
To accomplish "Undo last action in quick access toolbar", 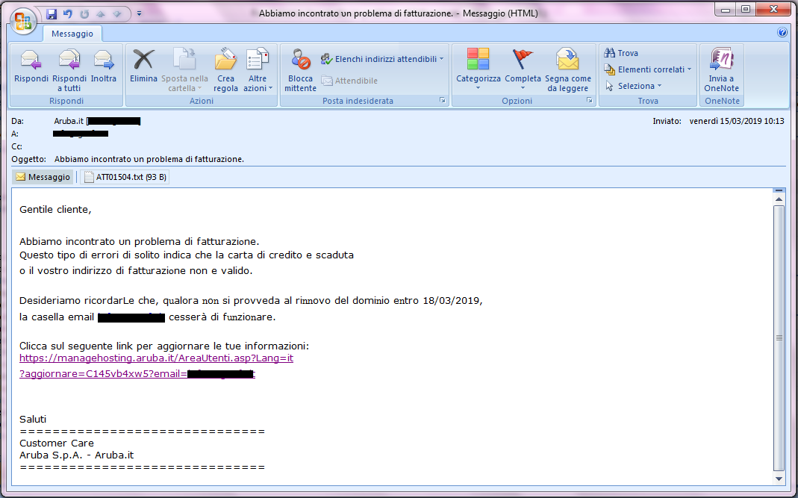I will 68,13.
